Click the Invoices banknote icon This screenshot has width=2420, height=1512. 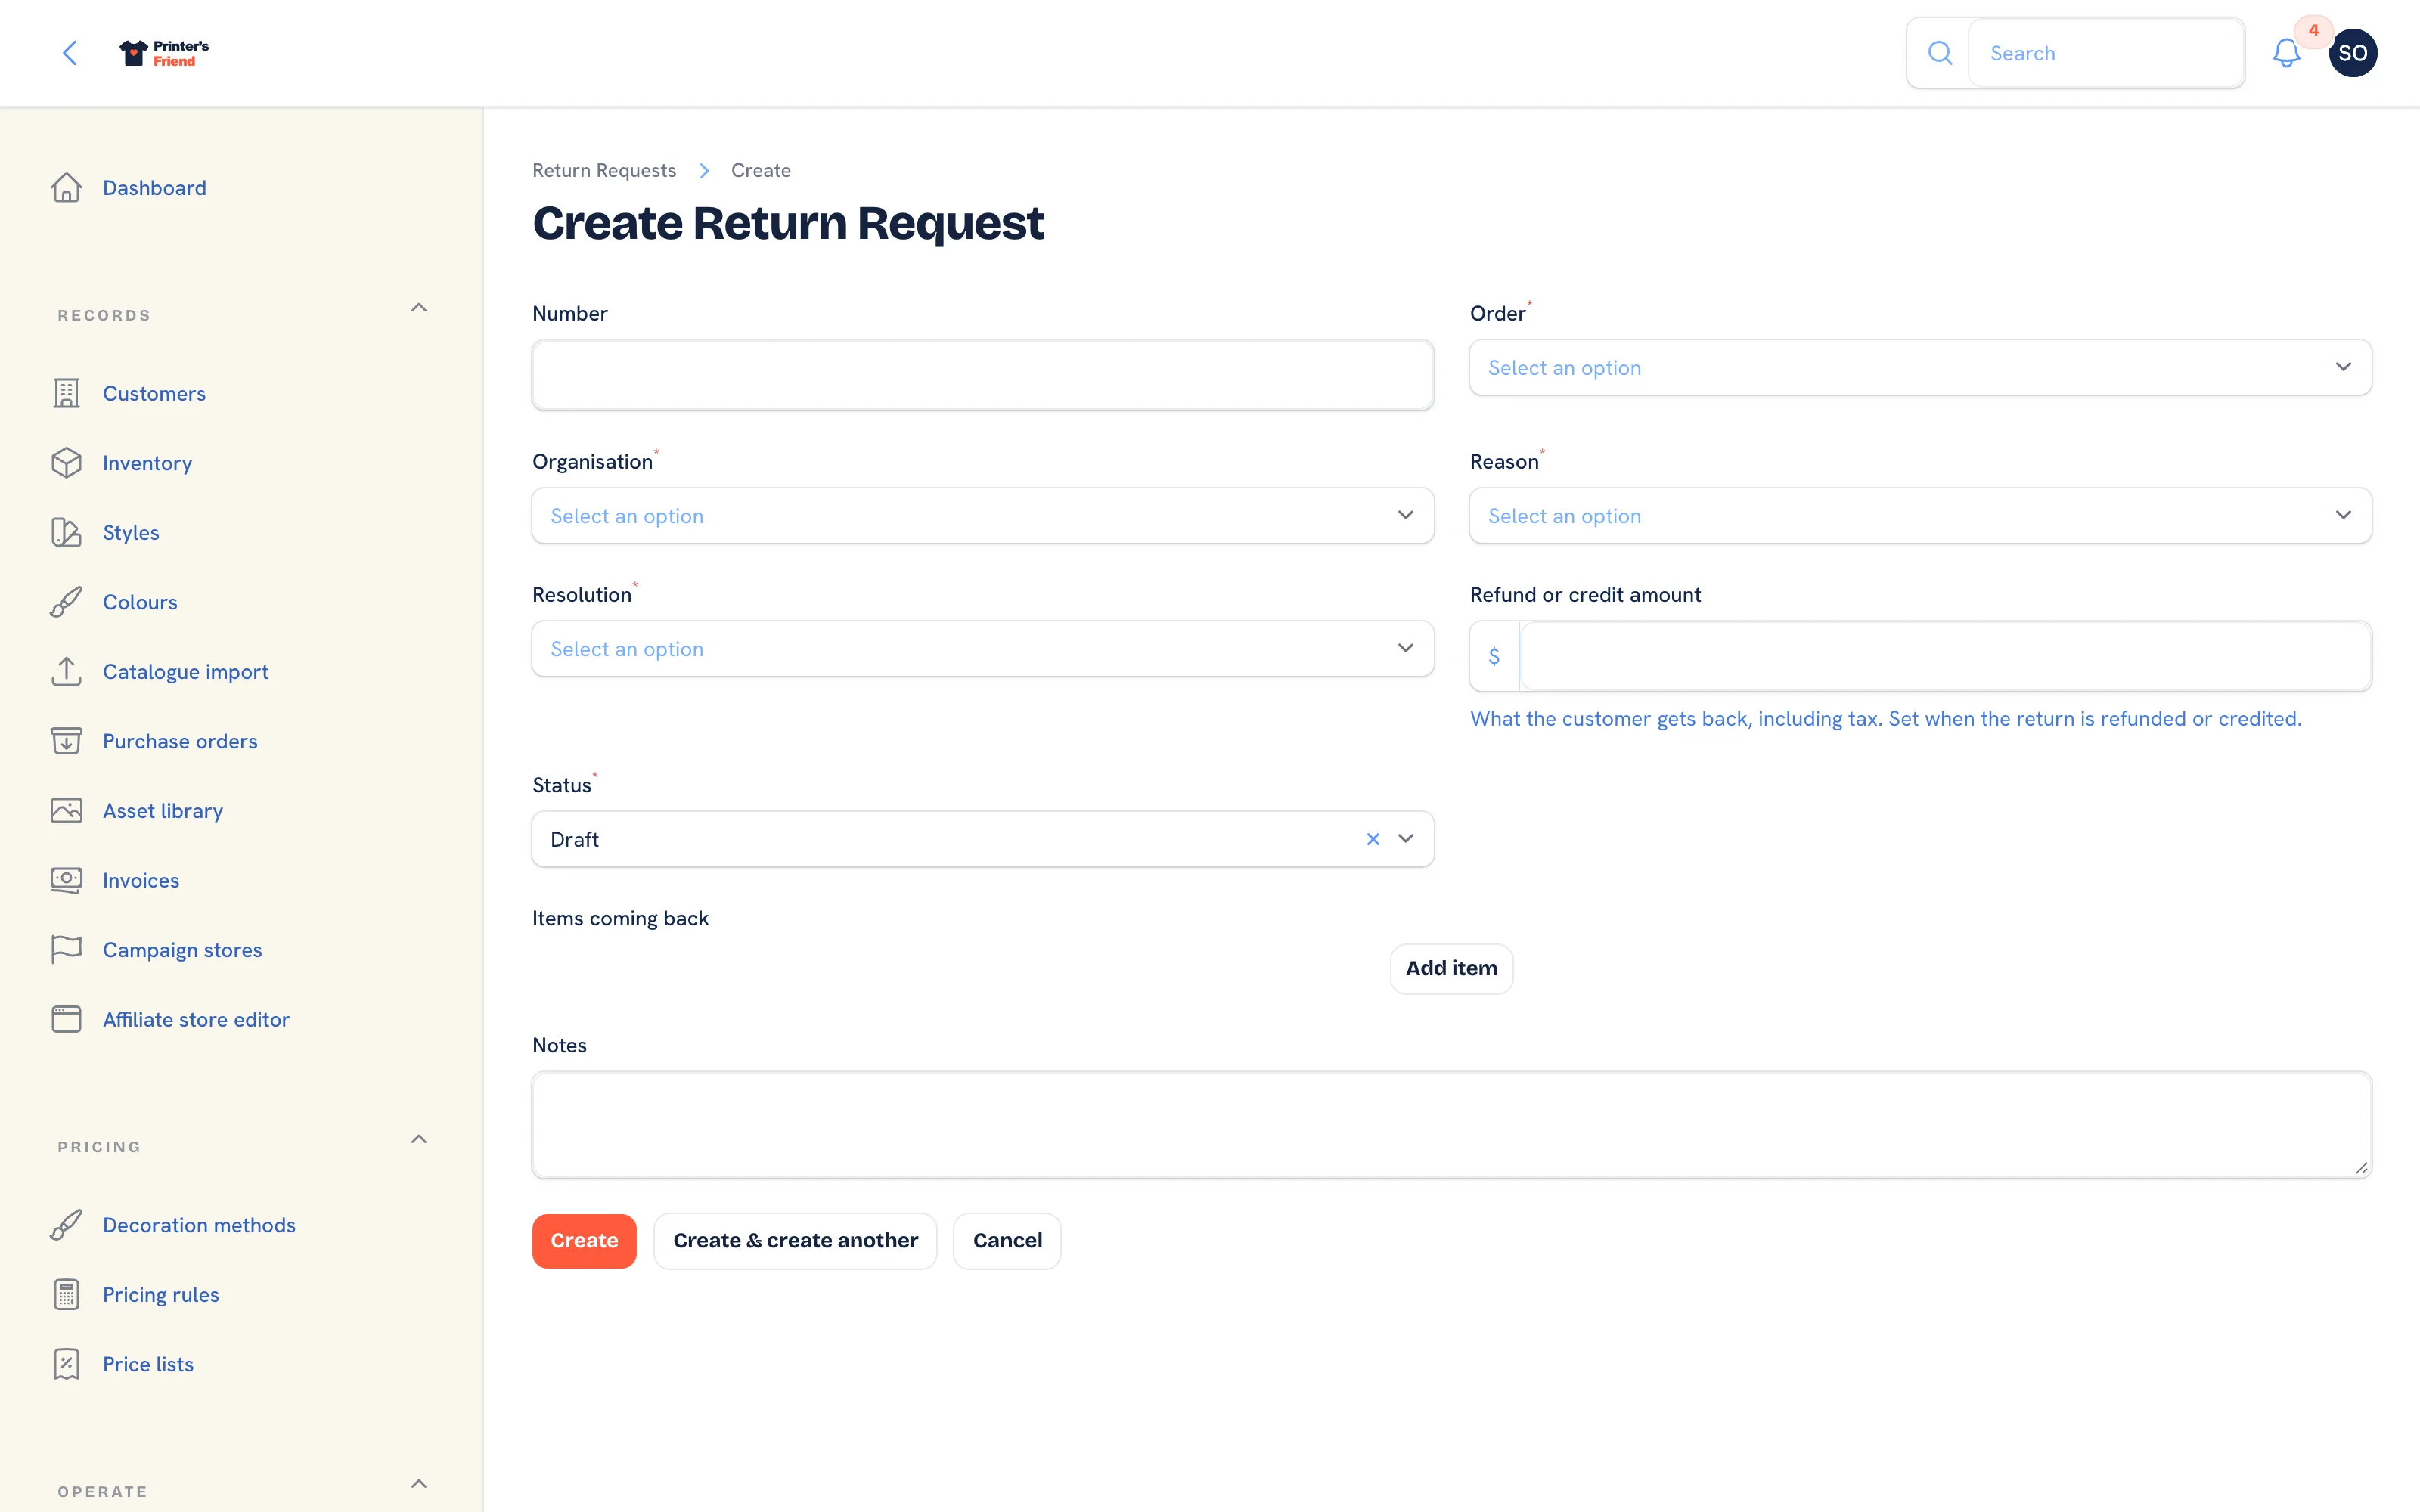tap(66, 880)
